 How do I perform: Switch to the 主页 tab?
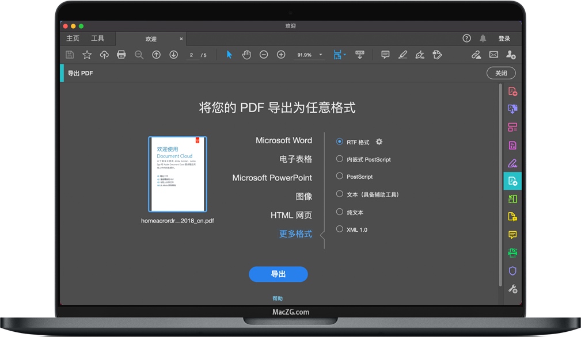(x=73, y=39)
